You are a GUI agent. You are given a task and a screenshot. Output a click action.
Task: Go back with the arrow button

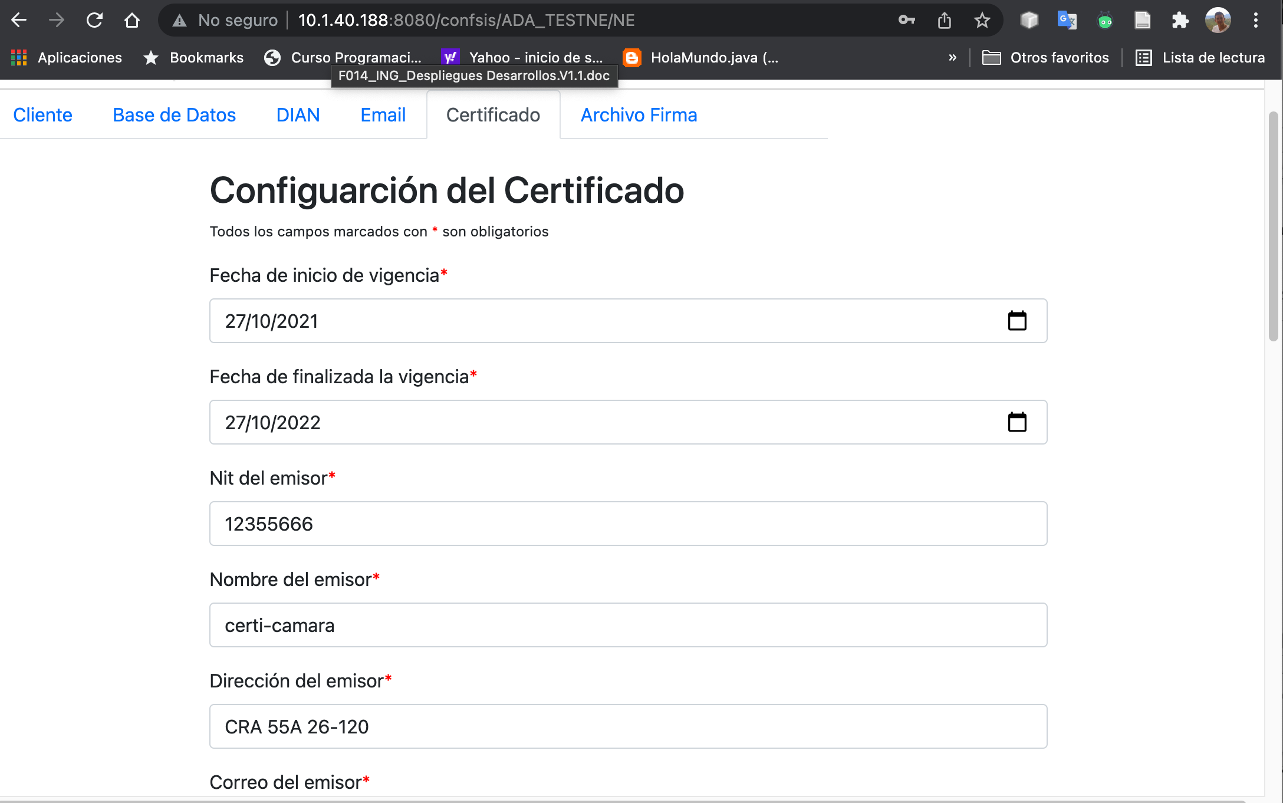[x=19, y=20]
